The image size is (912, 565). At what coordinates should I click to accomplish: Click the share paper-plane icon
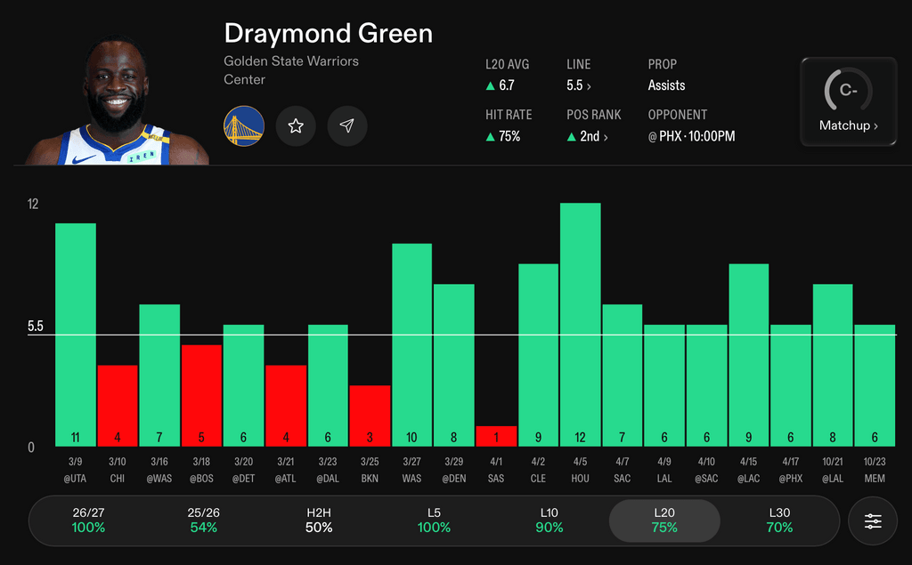[346, 126]
